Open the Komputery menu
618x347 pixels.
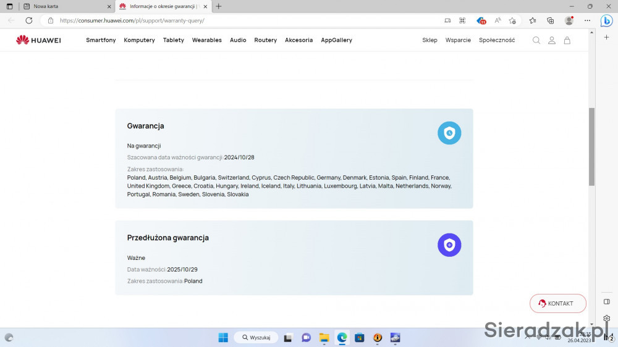pos(139,40)
